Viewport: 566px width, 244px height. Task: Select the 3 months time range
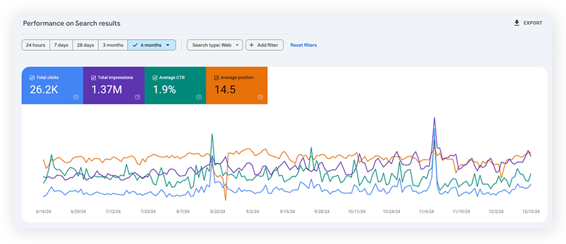(113, 45)
